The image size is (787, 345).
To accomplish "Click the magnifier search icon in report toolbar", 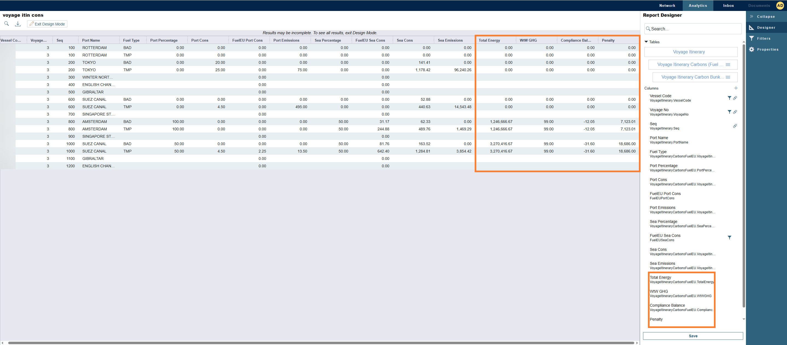I will (6, 24).
